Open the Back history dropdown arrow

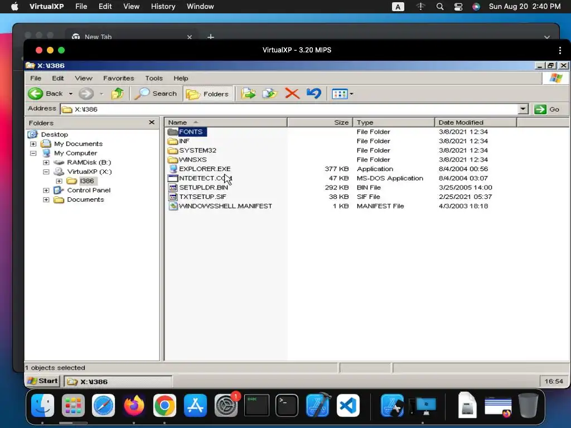coord(71,94)
